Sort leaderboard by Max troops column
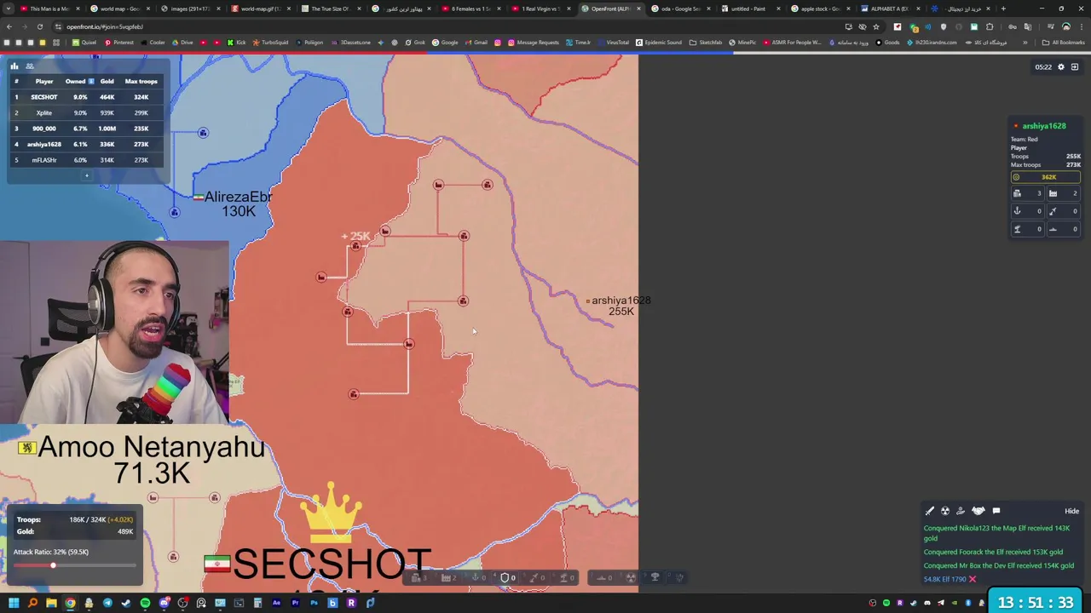Image resolution: width=1091 pixels, height=613 pixels. [x=141, y=81]
